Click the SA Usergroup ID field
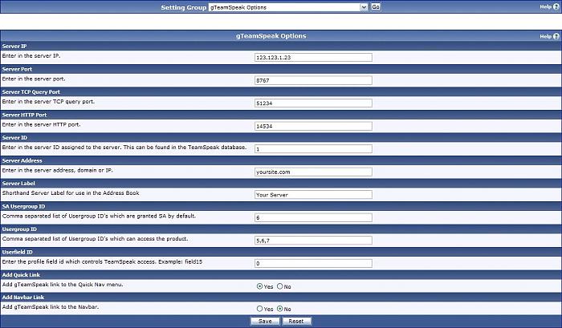The width and height of the screenshot is (562, 328). click(x=312, y=217)
